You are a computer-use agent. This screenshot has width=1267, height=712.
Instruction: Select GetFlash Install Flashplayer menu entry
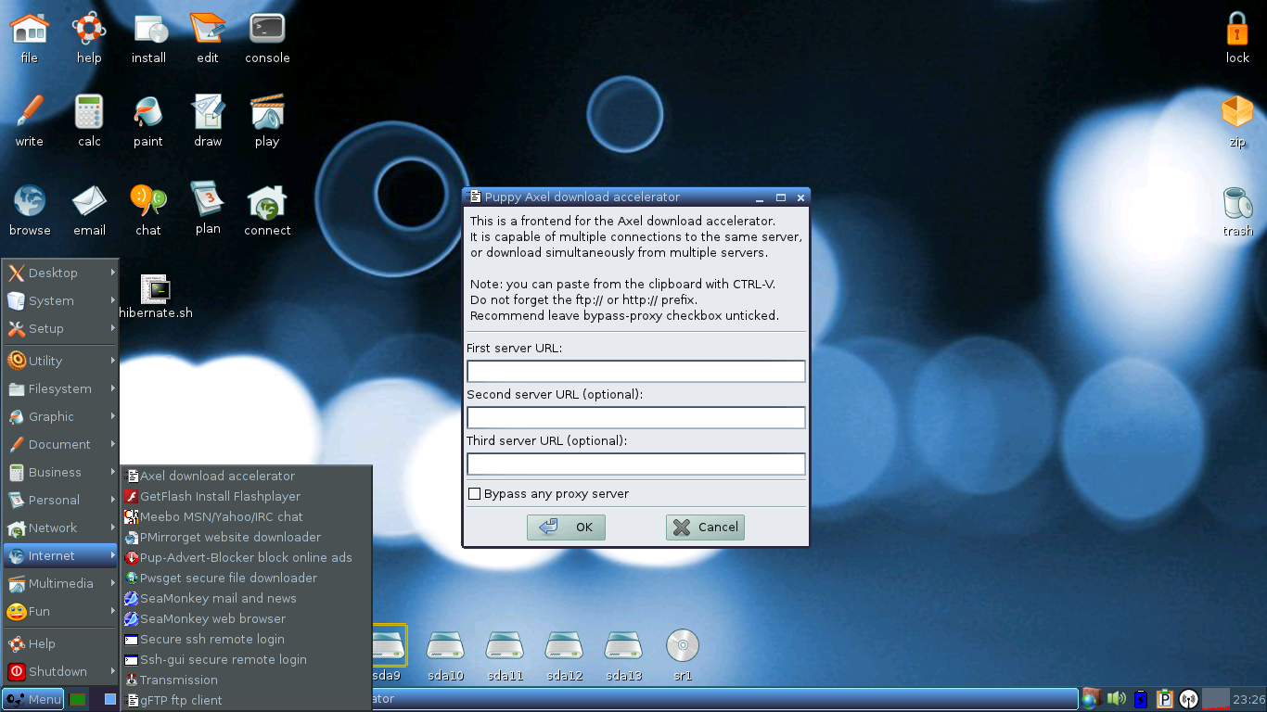(246, 496)
